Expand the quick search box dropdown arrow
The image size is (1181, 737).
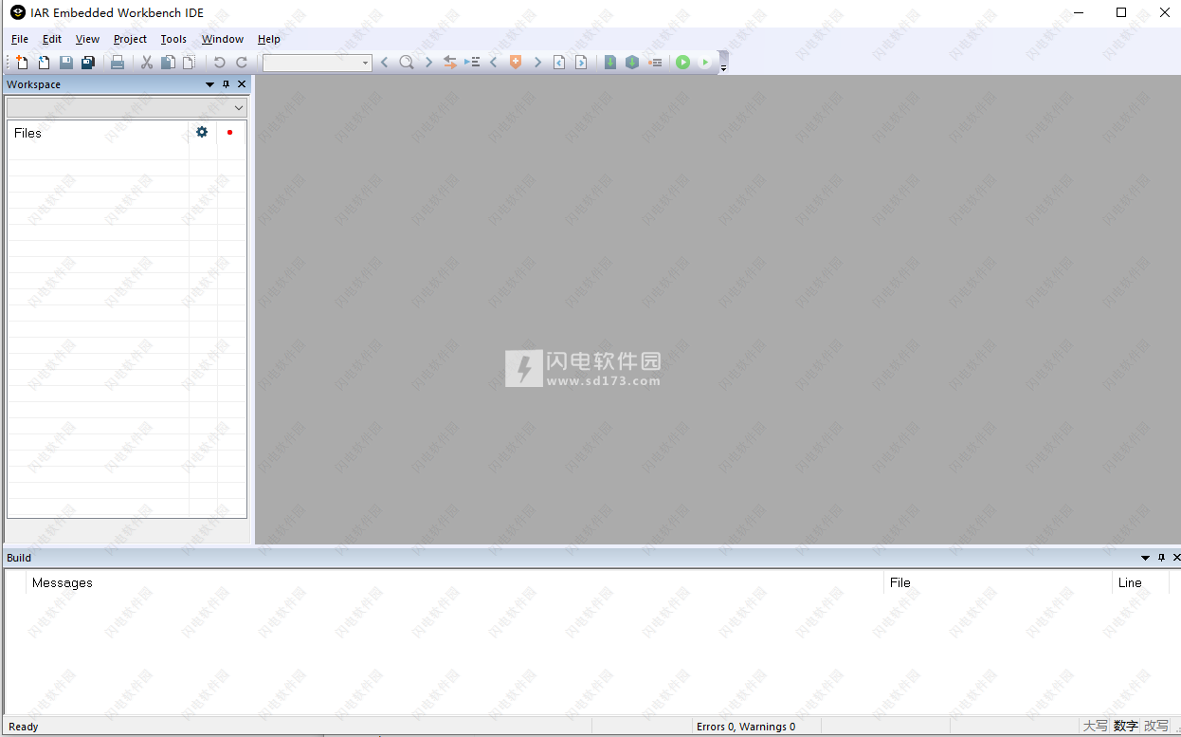(366, 63)
